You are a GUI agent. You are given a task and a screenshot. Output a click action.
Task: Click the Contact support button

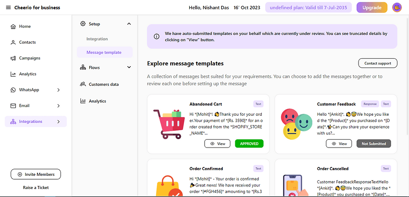[x=378, y=63]
